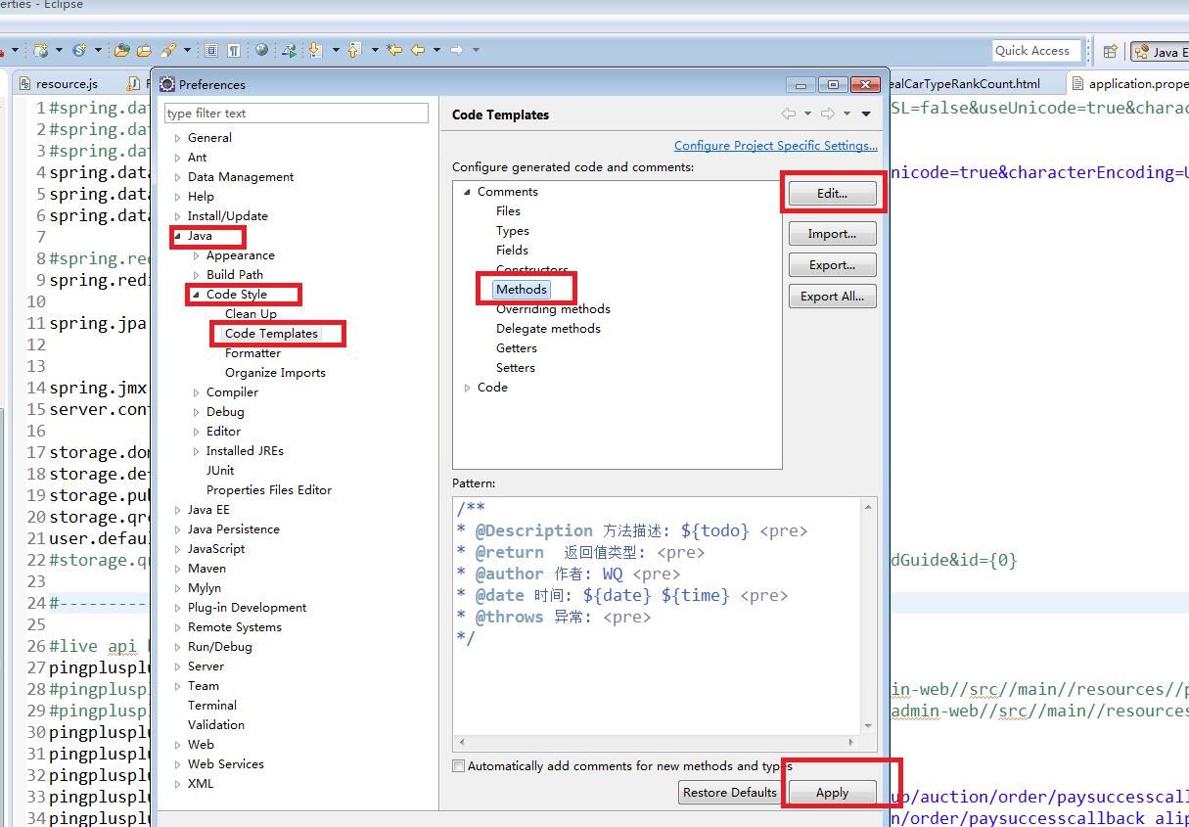Screen dimensions: 1189x827
Task: Open Configure Project Specific Settings link
Action: coord(776,146)
